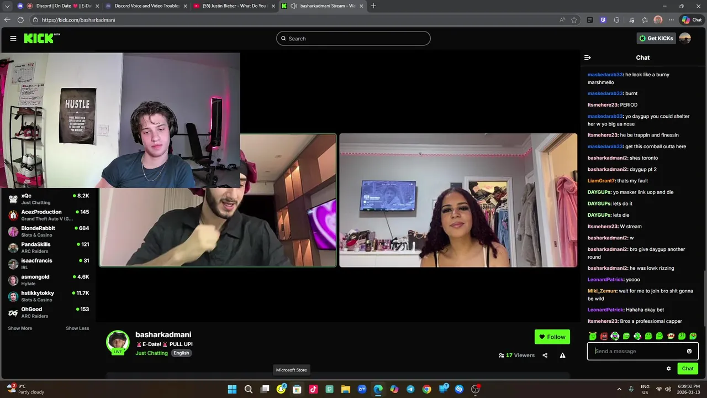Share the stream via the share icon
The width and height of the screenshot is (707, 398).
coord(545,355)
